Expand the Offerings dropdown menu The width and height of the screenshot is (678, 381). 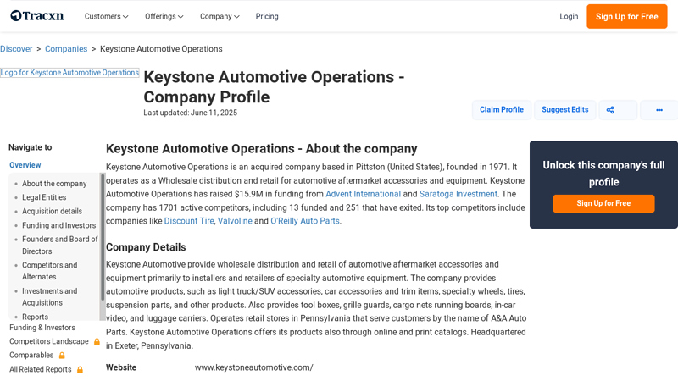pos(164,16)
